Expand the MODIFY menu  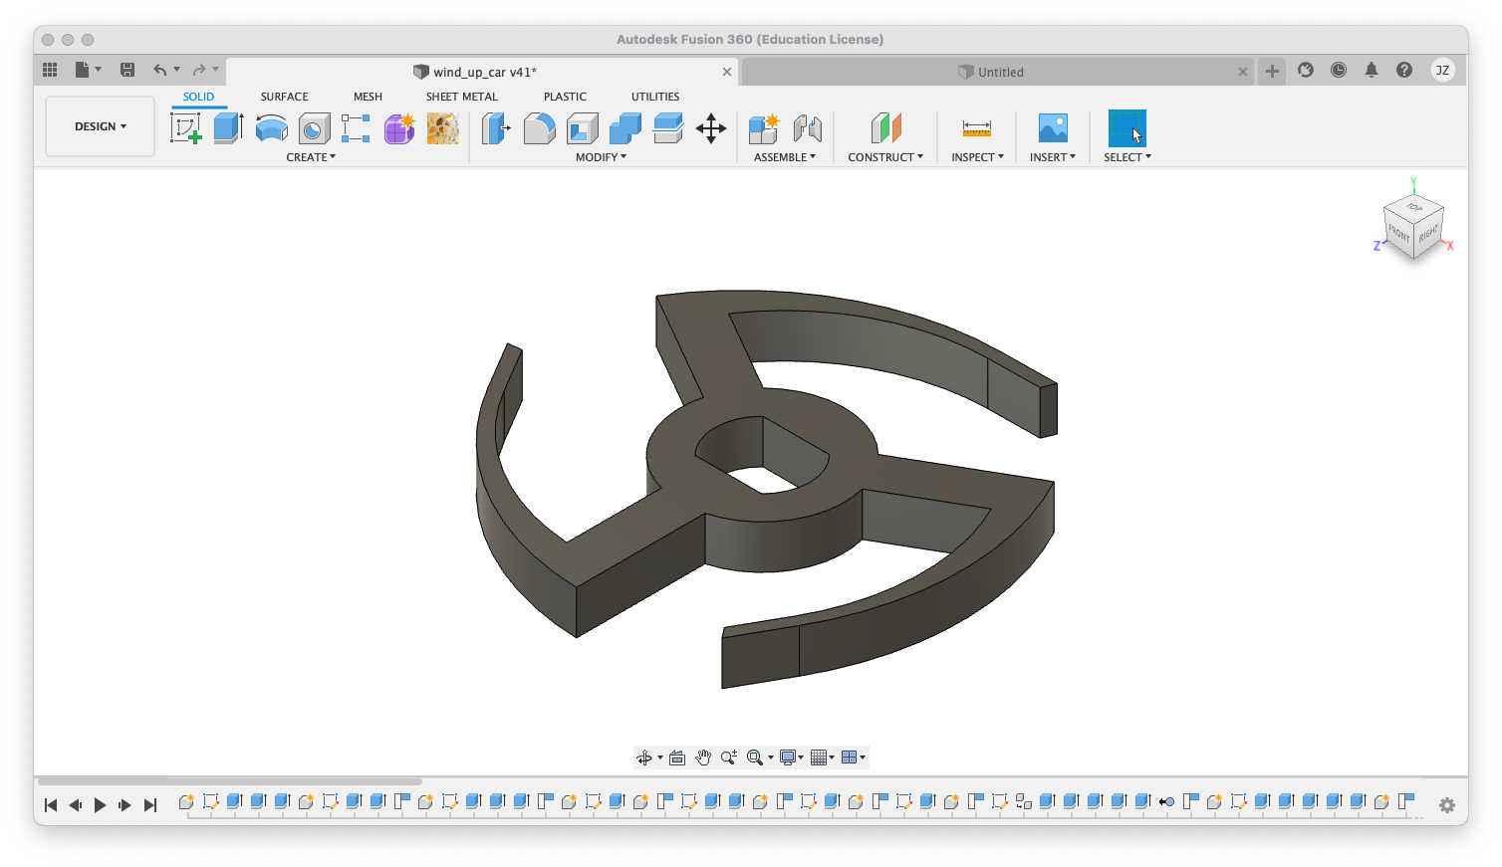coord(602,157)
